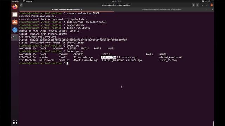
Task: Click 'Status: Downloaded newer image' line
Action: coord(52,43)
